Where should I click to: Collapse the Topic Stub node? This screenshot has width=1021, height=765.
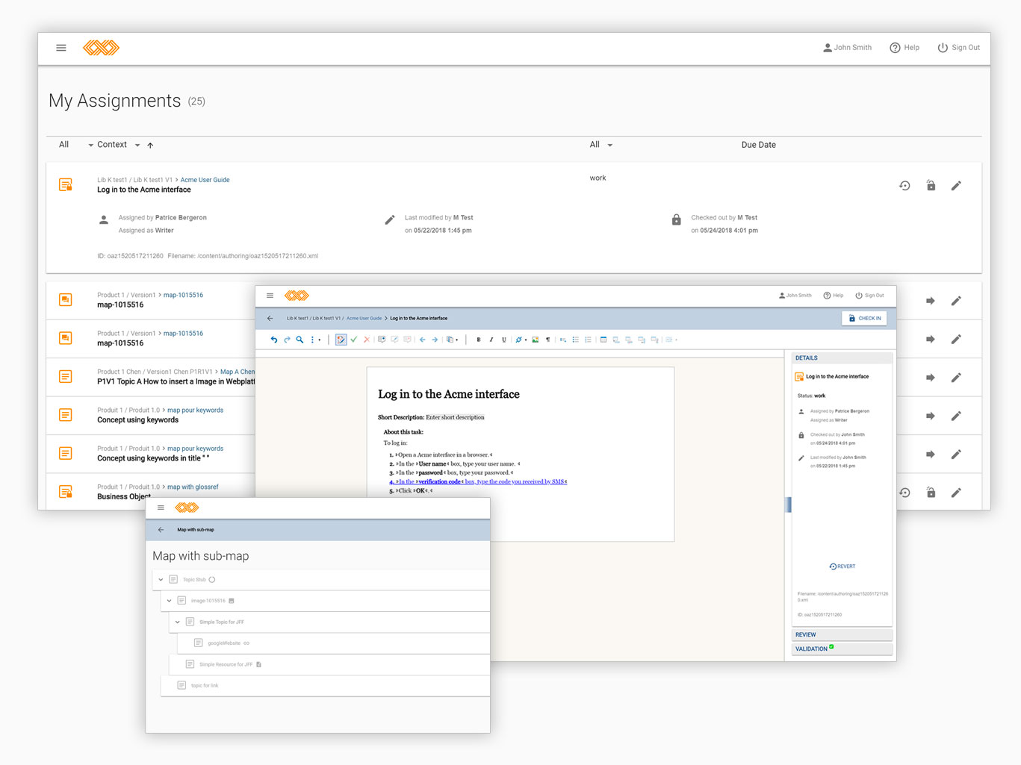(x=161, y=580)
